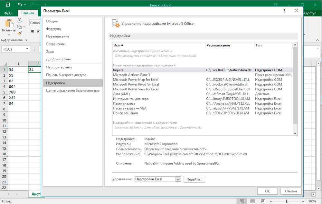Switch to Page Break Preview icon
The height and width of the screenshot is (204, 322).
pos(264,201)
